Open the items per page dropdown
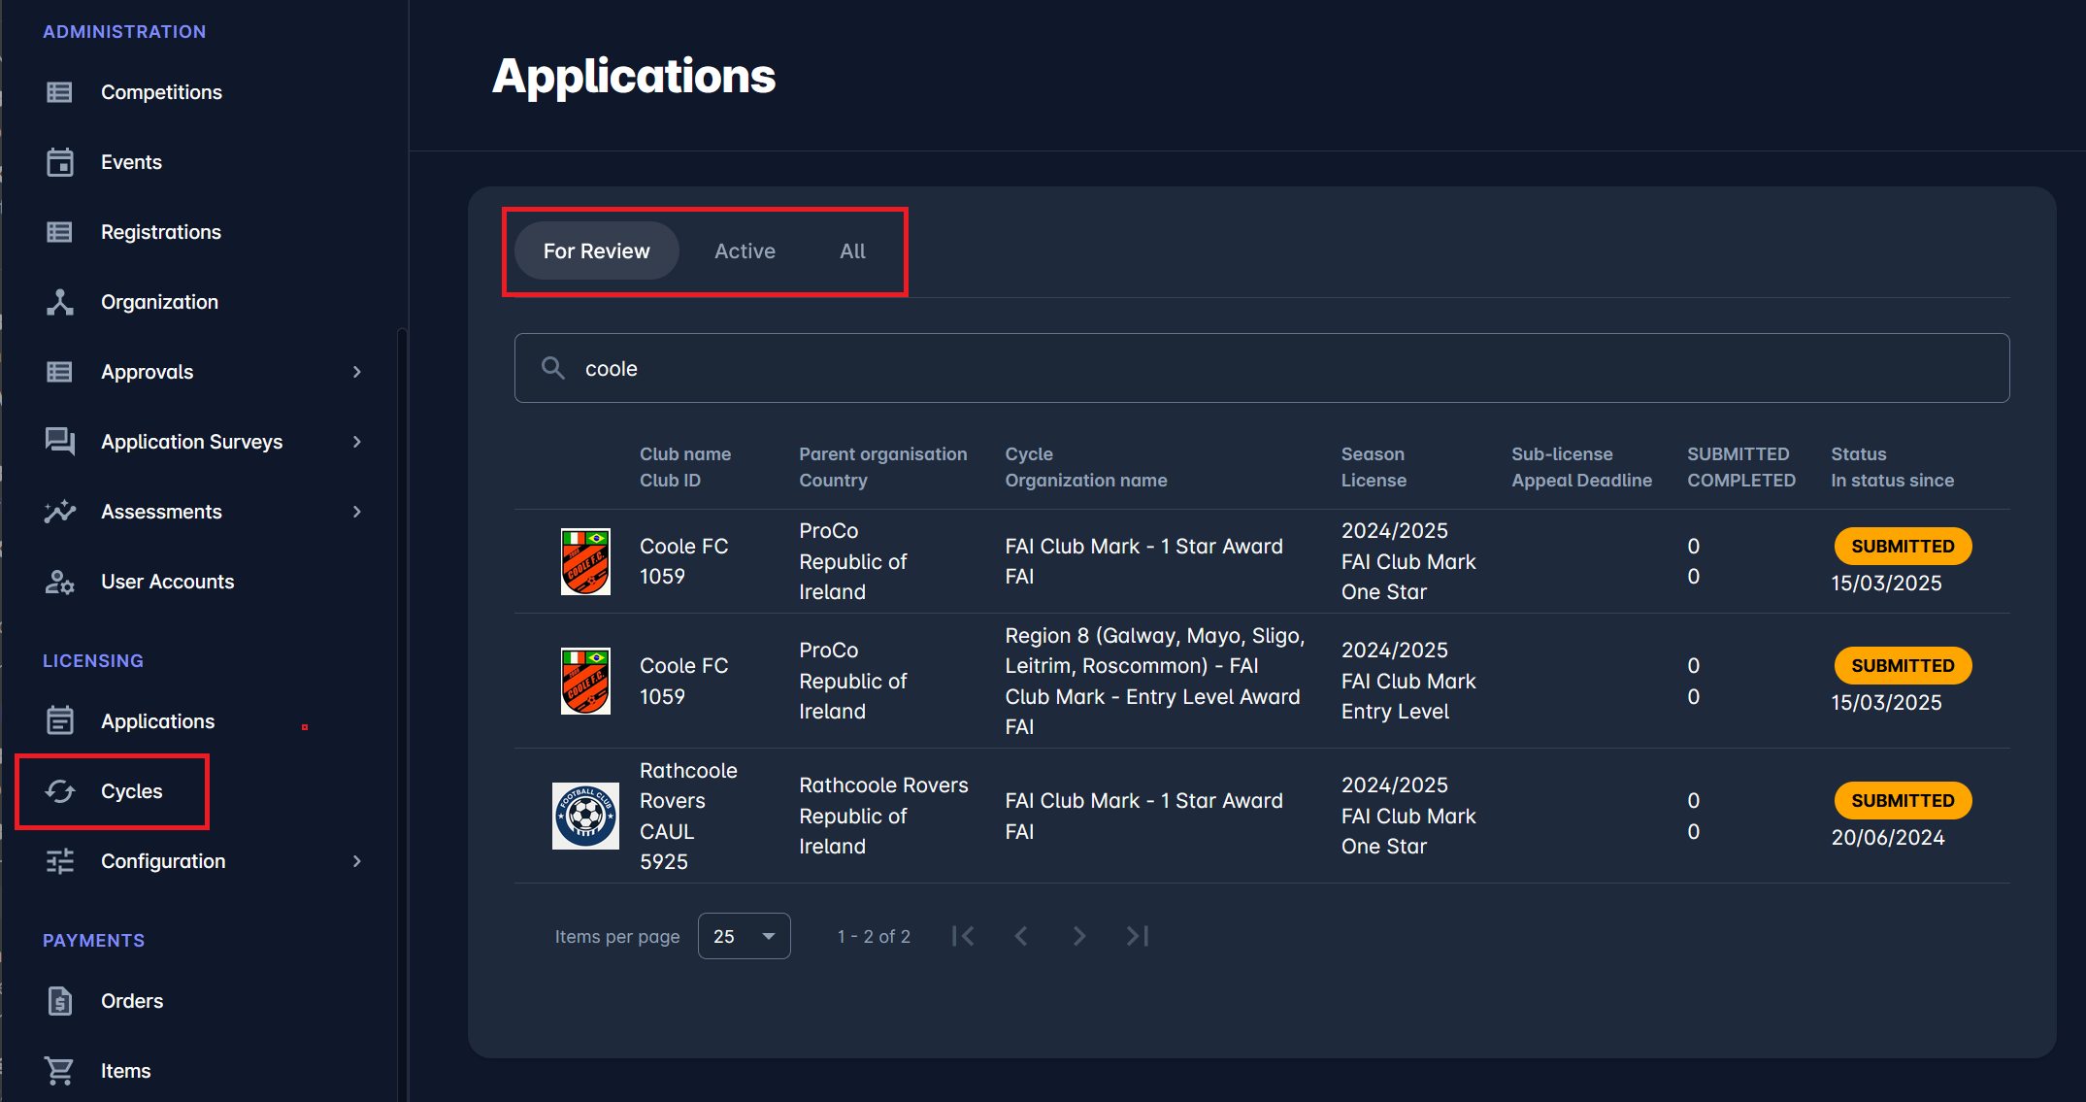 pyautogui.click(x=744, y=936)
